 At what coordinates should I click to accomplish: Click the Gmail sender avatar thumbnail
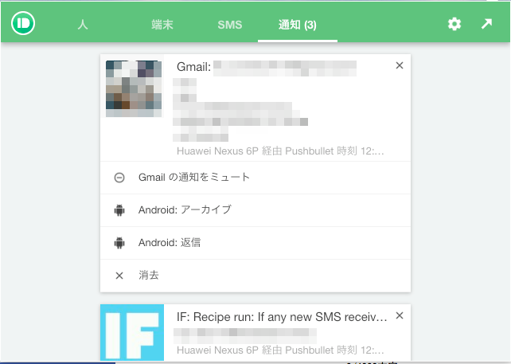[134, 88]
